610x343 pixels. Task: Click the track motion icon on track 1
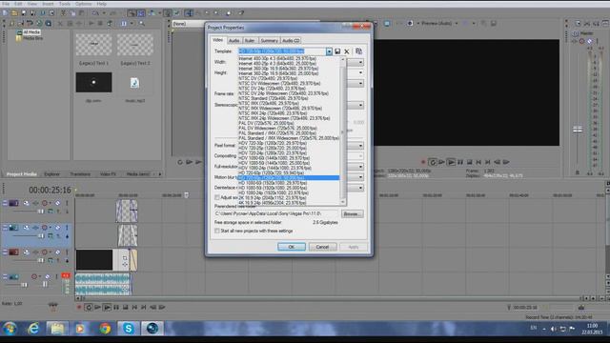point(26,203)
